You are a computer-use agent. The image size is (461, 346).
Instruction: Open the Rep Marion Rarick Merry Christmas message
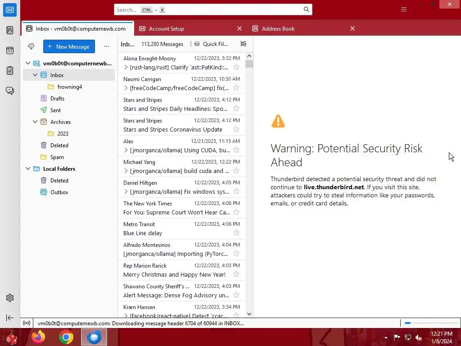(181, 270)
